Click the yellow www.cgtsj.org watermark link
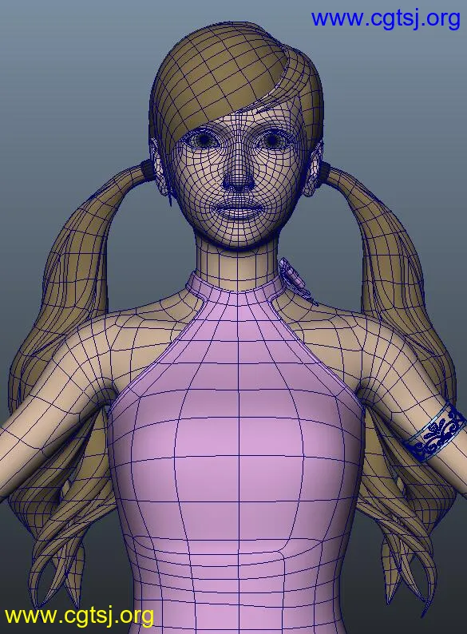 coord(79,616)
